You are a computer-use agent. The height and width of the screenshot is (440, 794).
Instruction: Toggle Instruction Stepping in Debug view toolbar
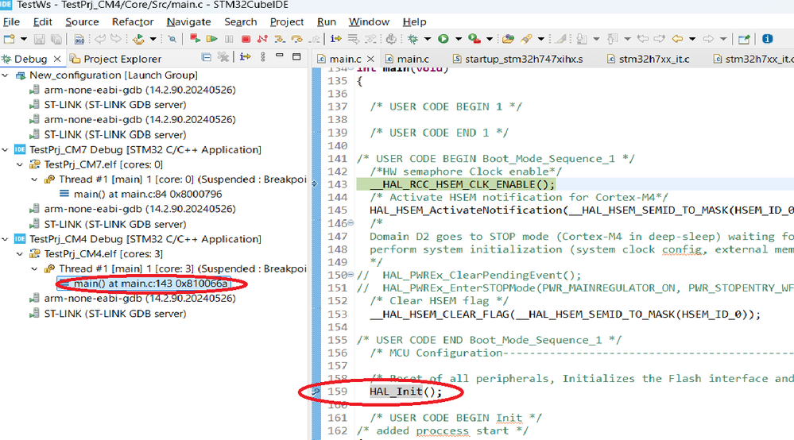pos(245,57)
